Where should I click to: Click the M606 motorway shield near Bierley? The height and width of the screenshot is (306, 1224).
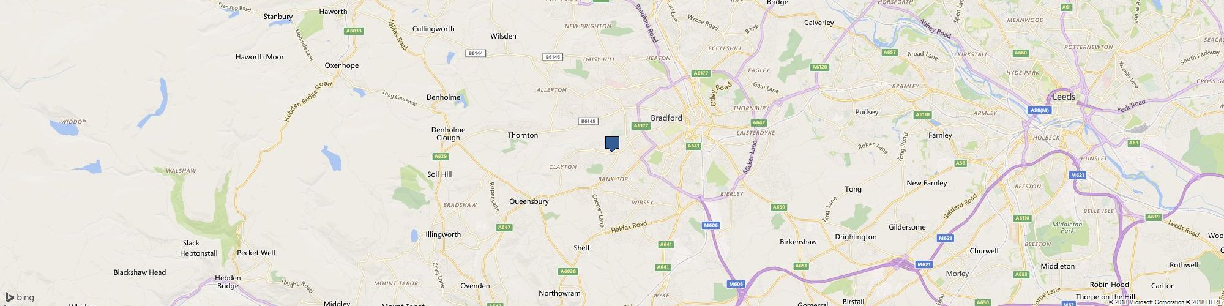tap(711, 225)
